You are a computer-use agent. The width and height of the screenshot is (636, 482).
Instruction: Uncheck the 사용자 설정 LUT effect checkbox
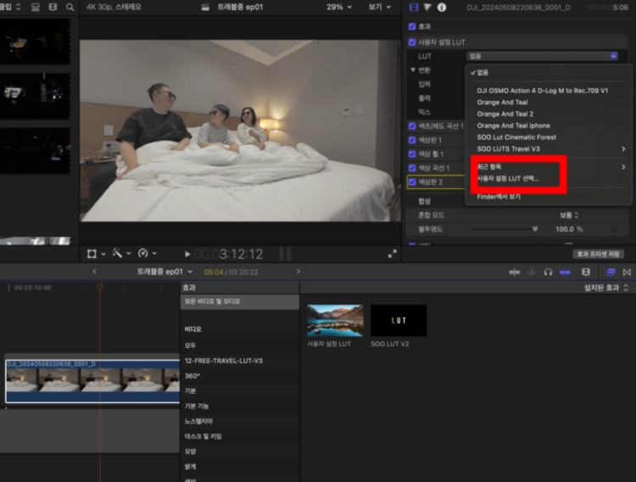click(412, 42)
